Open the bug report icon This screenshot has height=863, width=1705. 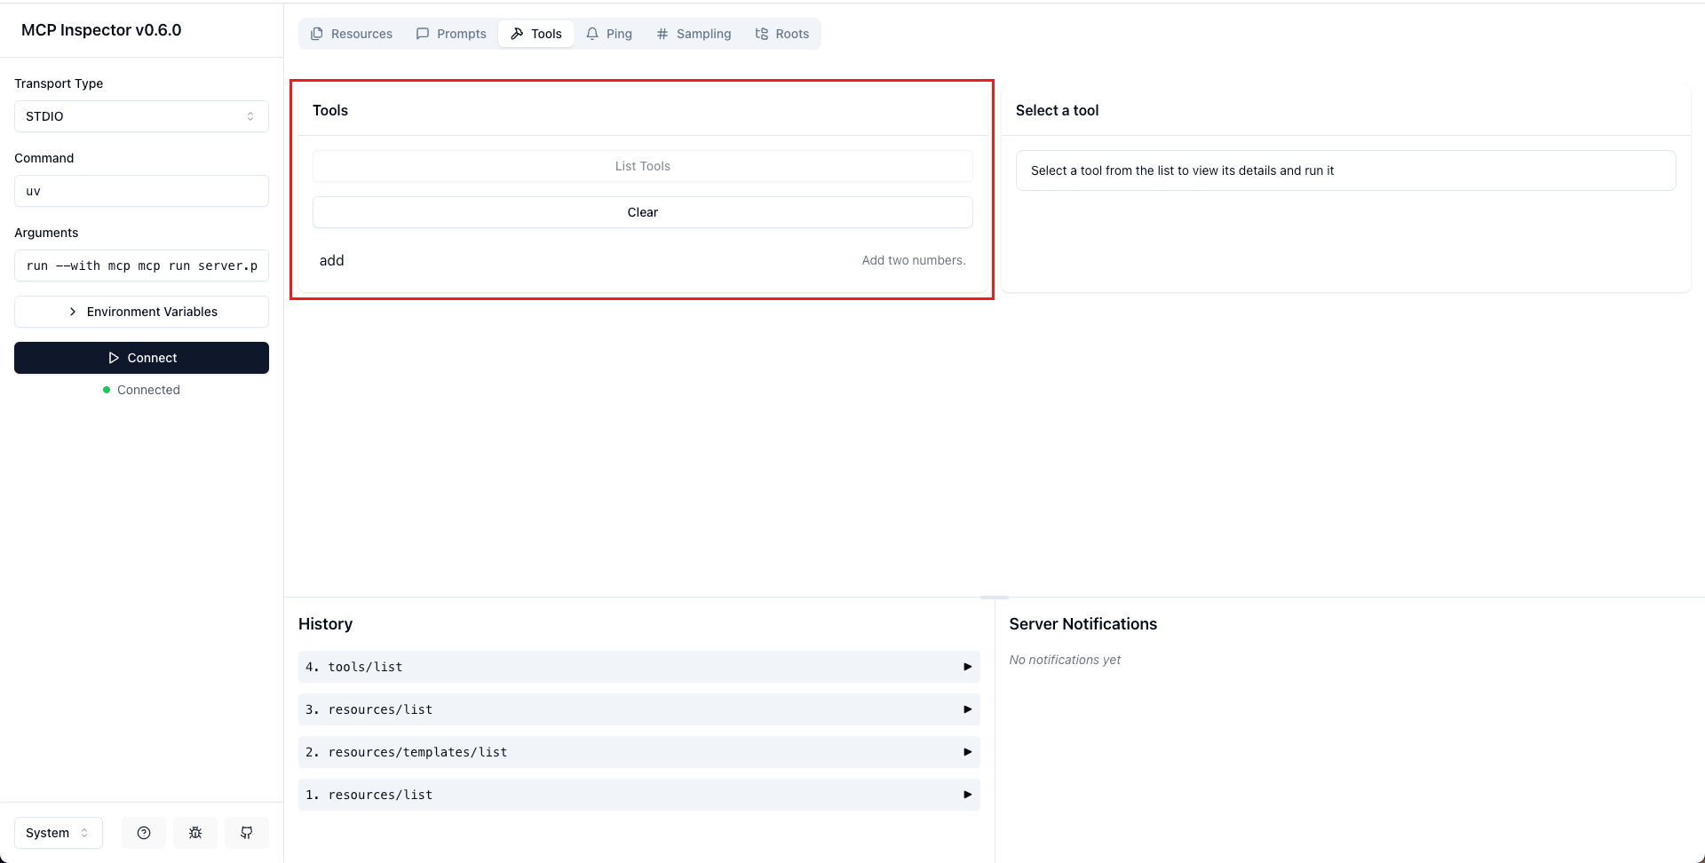195,833
